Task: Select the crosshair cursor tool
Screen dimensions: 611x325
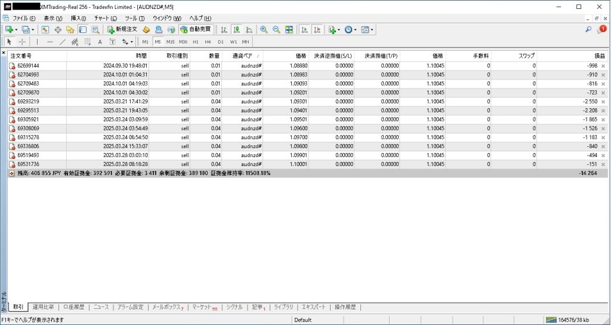Action: (x=22, y=42)
